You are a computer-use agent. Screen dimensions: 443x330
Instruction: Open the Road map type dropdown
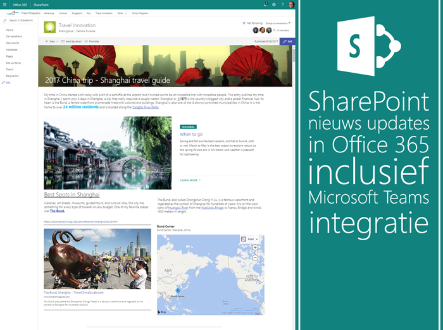click(x=250, y=239)
